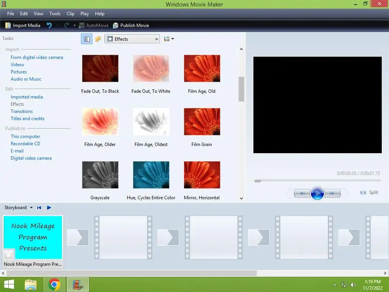The width and height of the screenshot is (389, 292).
Task: Select the Mirror, Horizontal effect
Action: point(202,175)
